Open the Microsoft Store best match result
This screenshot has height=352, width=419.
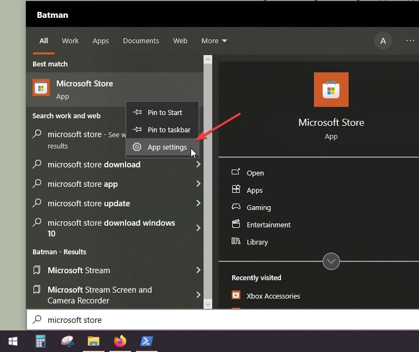(x=115, y=89)
